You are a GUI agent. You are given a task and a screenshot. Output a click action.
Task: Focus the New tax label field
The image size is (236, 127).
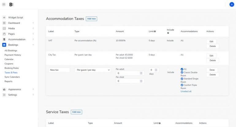(59, 70)
